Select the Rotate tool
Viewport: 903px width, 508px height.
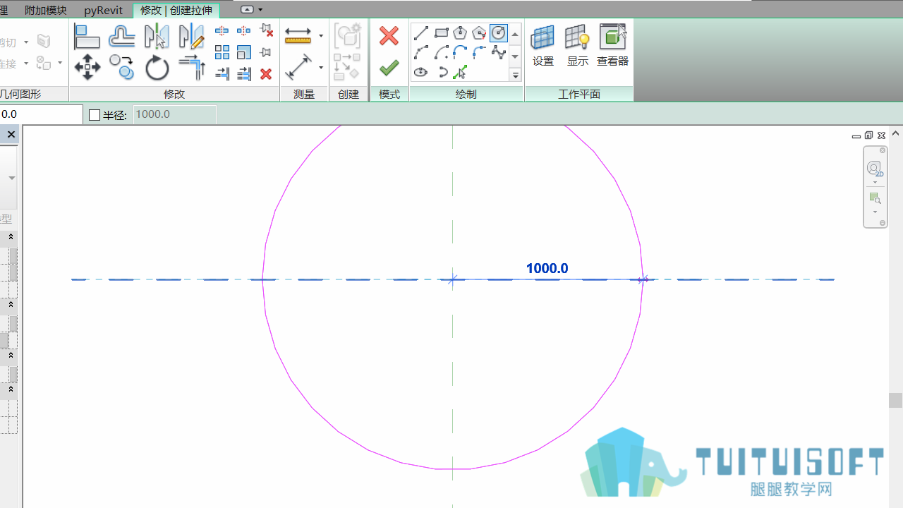point(157,68)
